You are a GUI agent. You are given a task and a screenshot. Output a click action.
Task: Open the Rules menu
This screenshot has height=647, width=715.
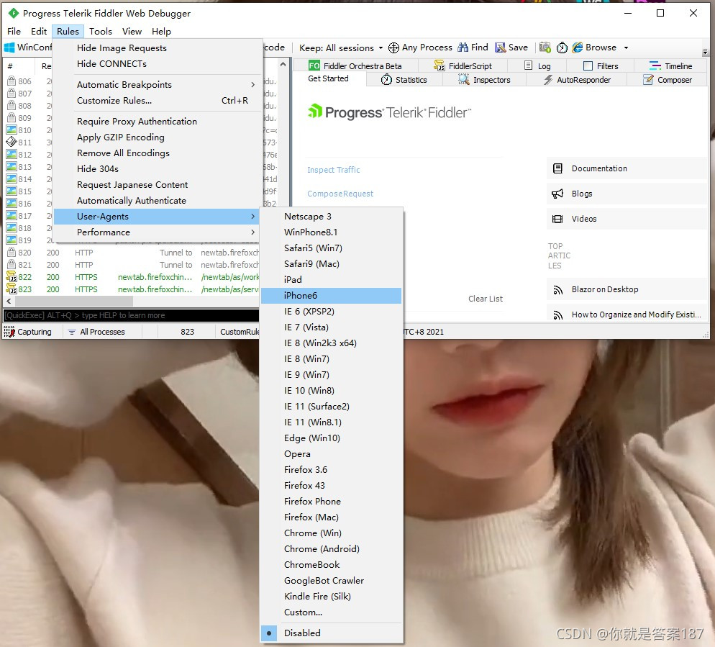pyautogui.click(x=68, y=31)
